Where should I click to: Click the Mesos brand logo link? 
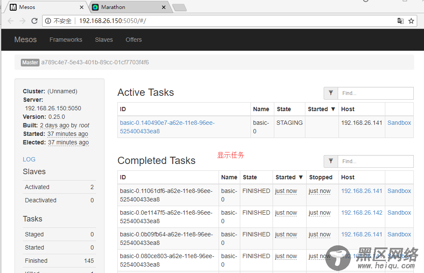pyautogui.click(x=26, y=40)
